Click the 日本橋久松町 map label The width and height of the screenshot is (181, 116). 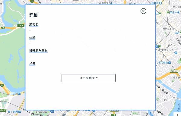coord(167,29)
